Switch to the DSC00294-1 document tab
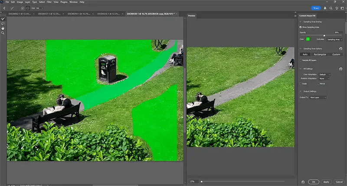This screenshot has width=347, height=186. [79, 14]
